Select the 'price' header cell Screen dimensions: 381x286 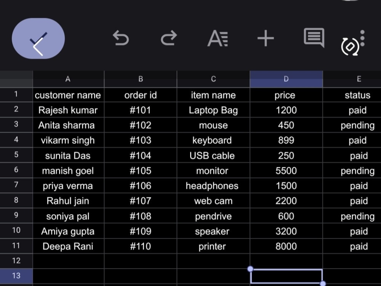click(286, 95)
